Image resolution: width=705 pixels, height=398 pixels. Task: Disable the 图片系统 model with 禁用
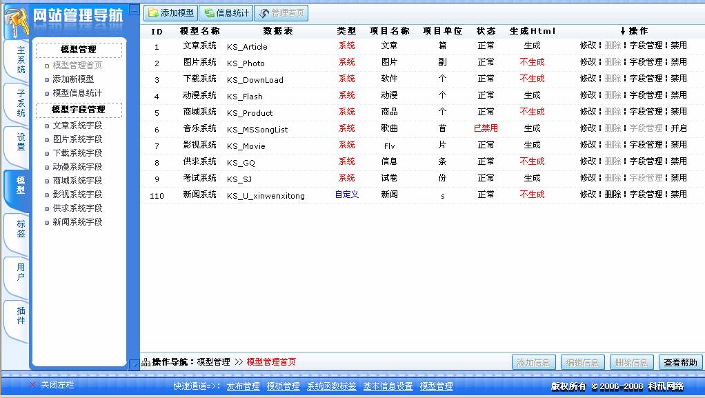coord(679,61)
